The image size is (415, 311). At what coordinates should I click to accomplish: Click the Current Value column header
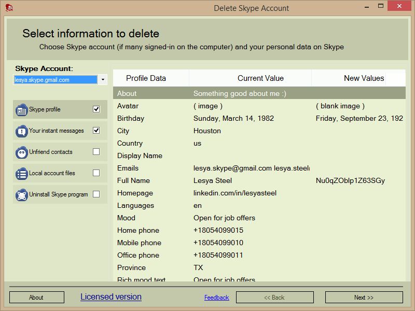[251, 78]
